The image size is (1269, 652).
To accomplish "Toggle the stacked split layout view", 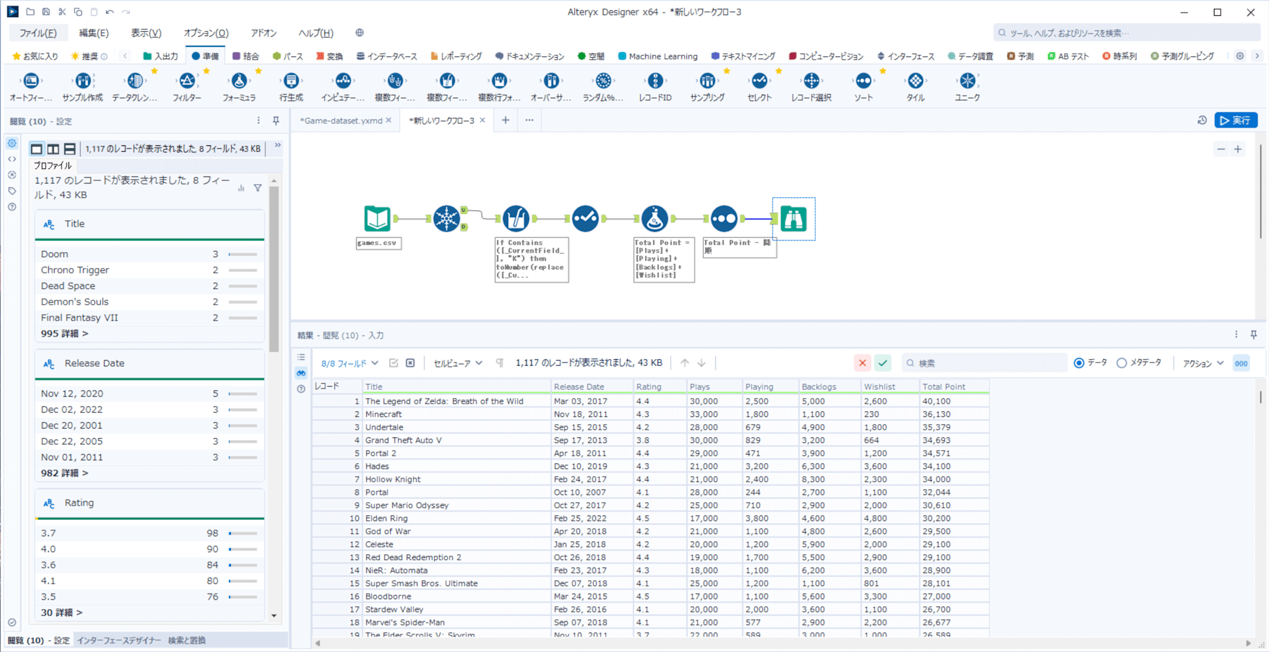I will [x=70, y=149].
